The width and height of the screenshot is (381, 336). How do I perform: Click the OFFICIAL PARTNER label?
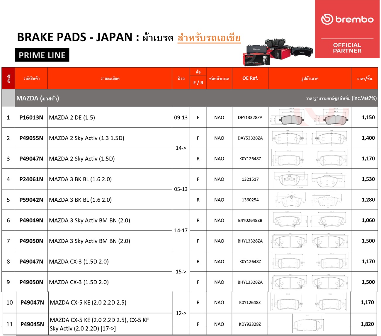click(x=347, y=48)
